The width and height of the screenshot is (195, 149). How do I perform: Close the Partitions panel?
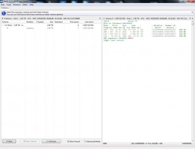[100, 18]
